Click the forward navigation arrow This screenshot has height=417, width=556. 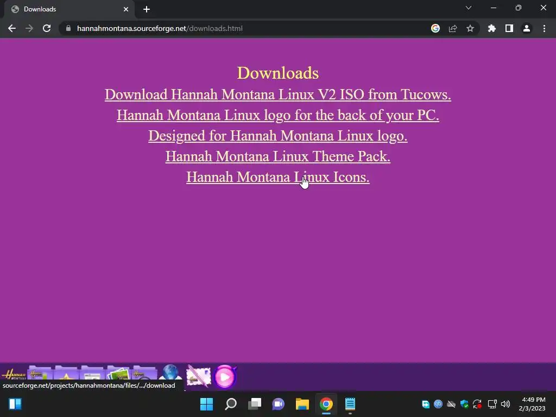(x=29, y=28)
